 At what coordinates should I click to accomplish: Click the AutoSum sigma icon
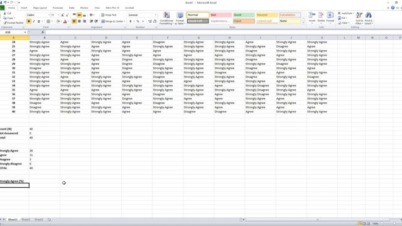(x=339, y=13)
